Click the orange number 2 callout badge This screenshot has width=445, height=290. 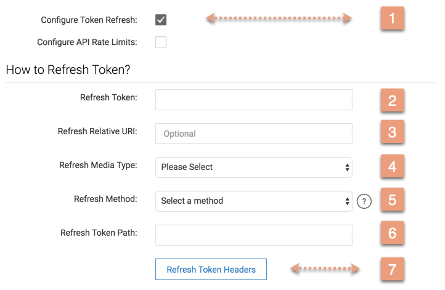[392, 100]
